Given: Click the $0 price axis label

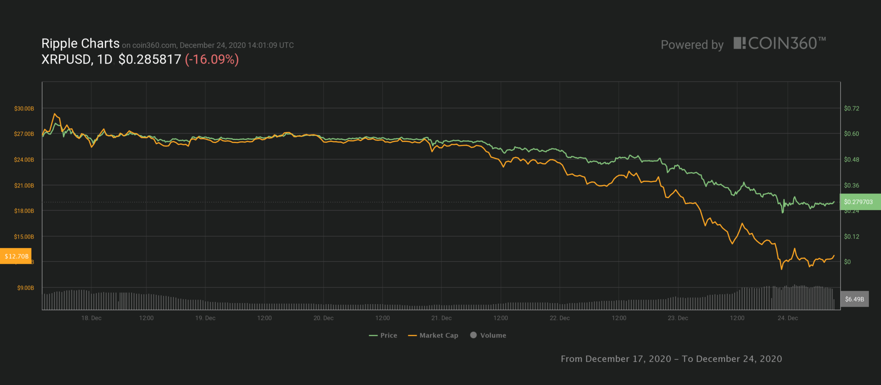Looking at the screenshot, I should click(847, 262).
